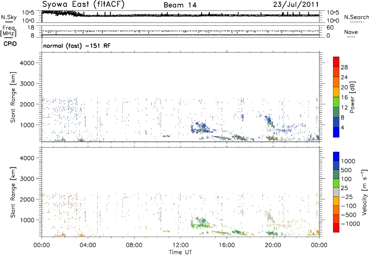Select the 'N.Search' legend label
Screen dimensions: 369x255
tap(357, 17)
